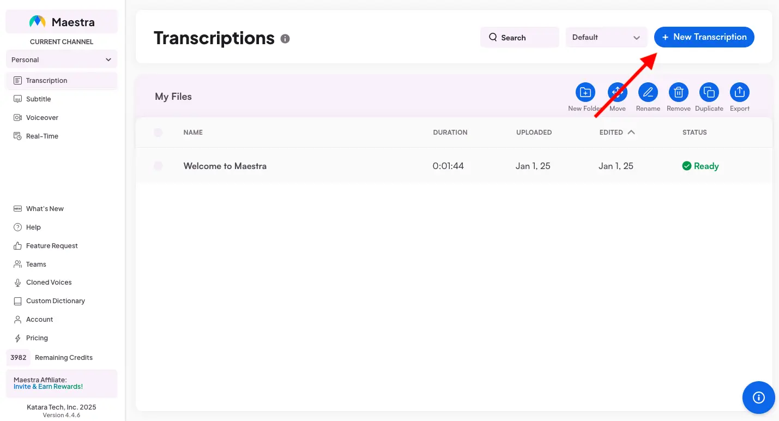Toggle the EDITED column sort arrow
The image size is (779, 421).
click(x=631, y=131)
